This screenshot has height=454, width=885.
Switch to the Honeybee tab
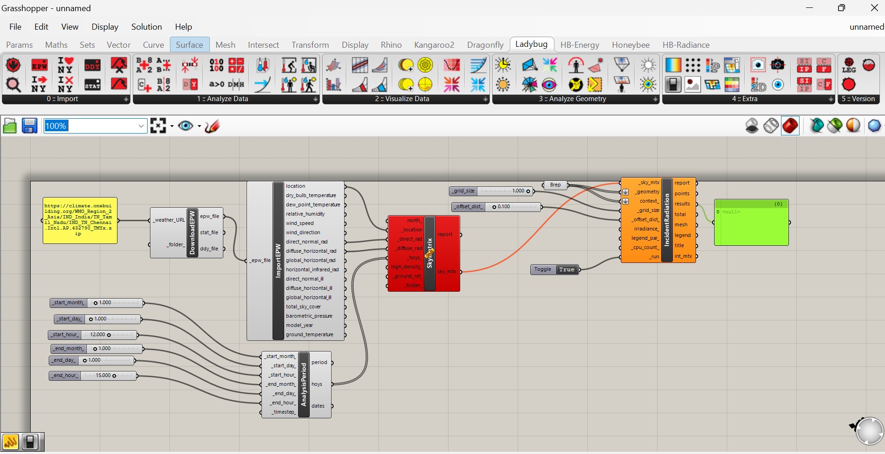tap(630, 45)
